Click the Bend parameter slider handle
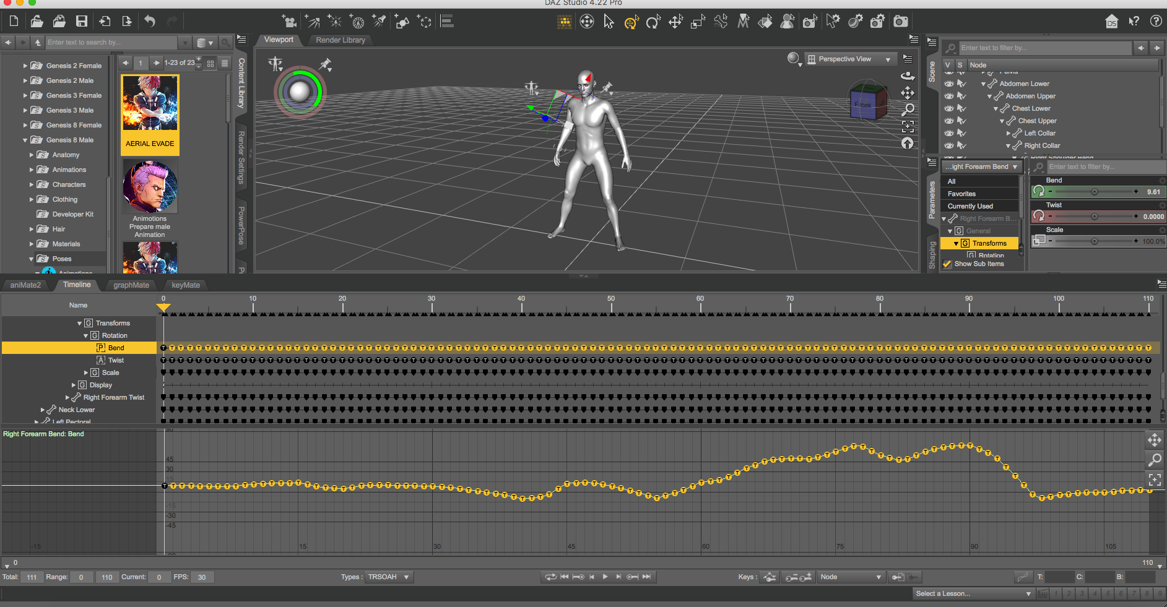The width and height of the screenshot is (1167, 607). pos(1095,192)
